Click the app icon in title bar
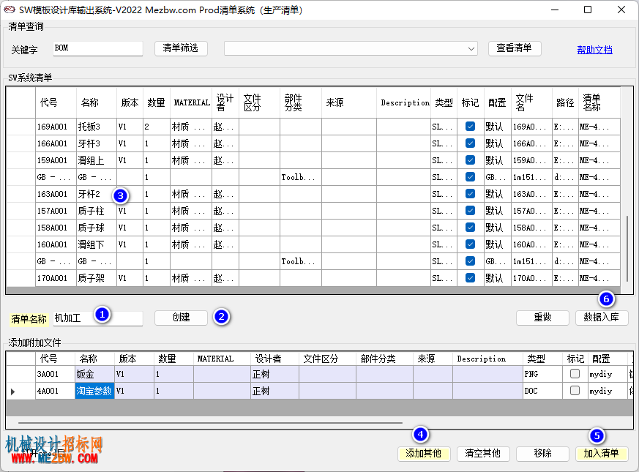This screenshot has height=472, width=639. pyautogui.click(x=10, y=10)
